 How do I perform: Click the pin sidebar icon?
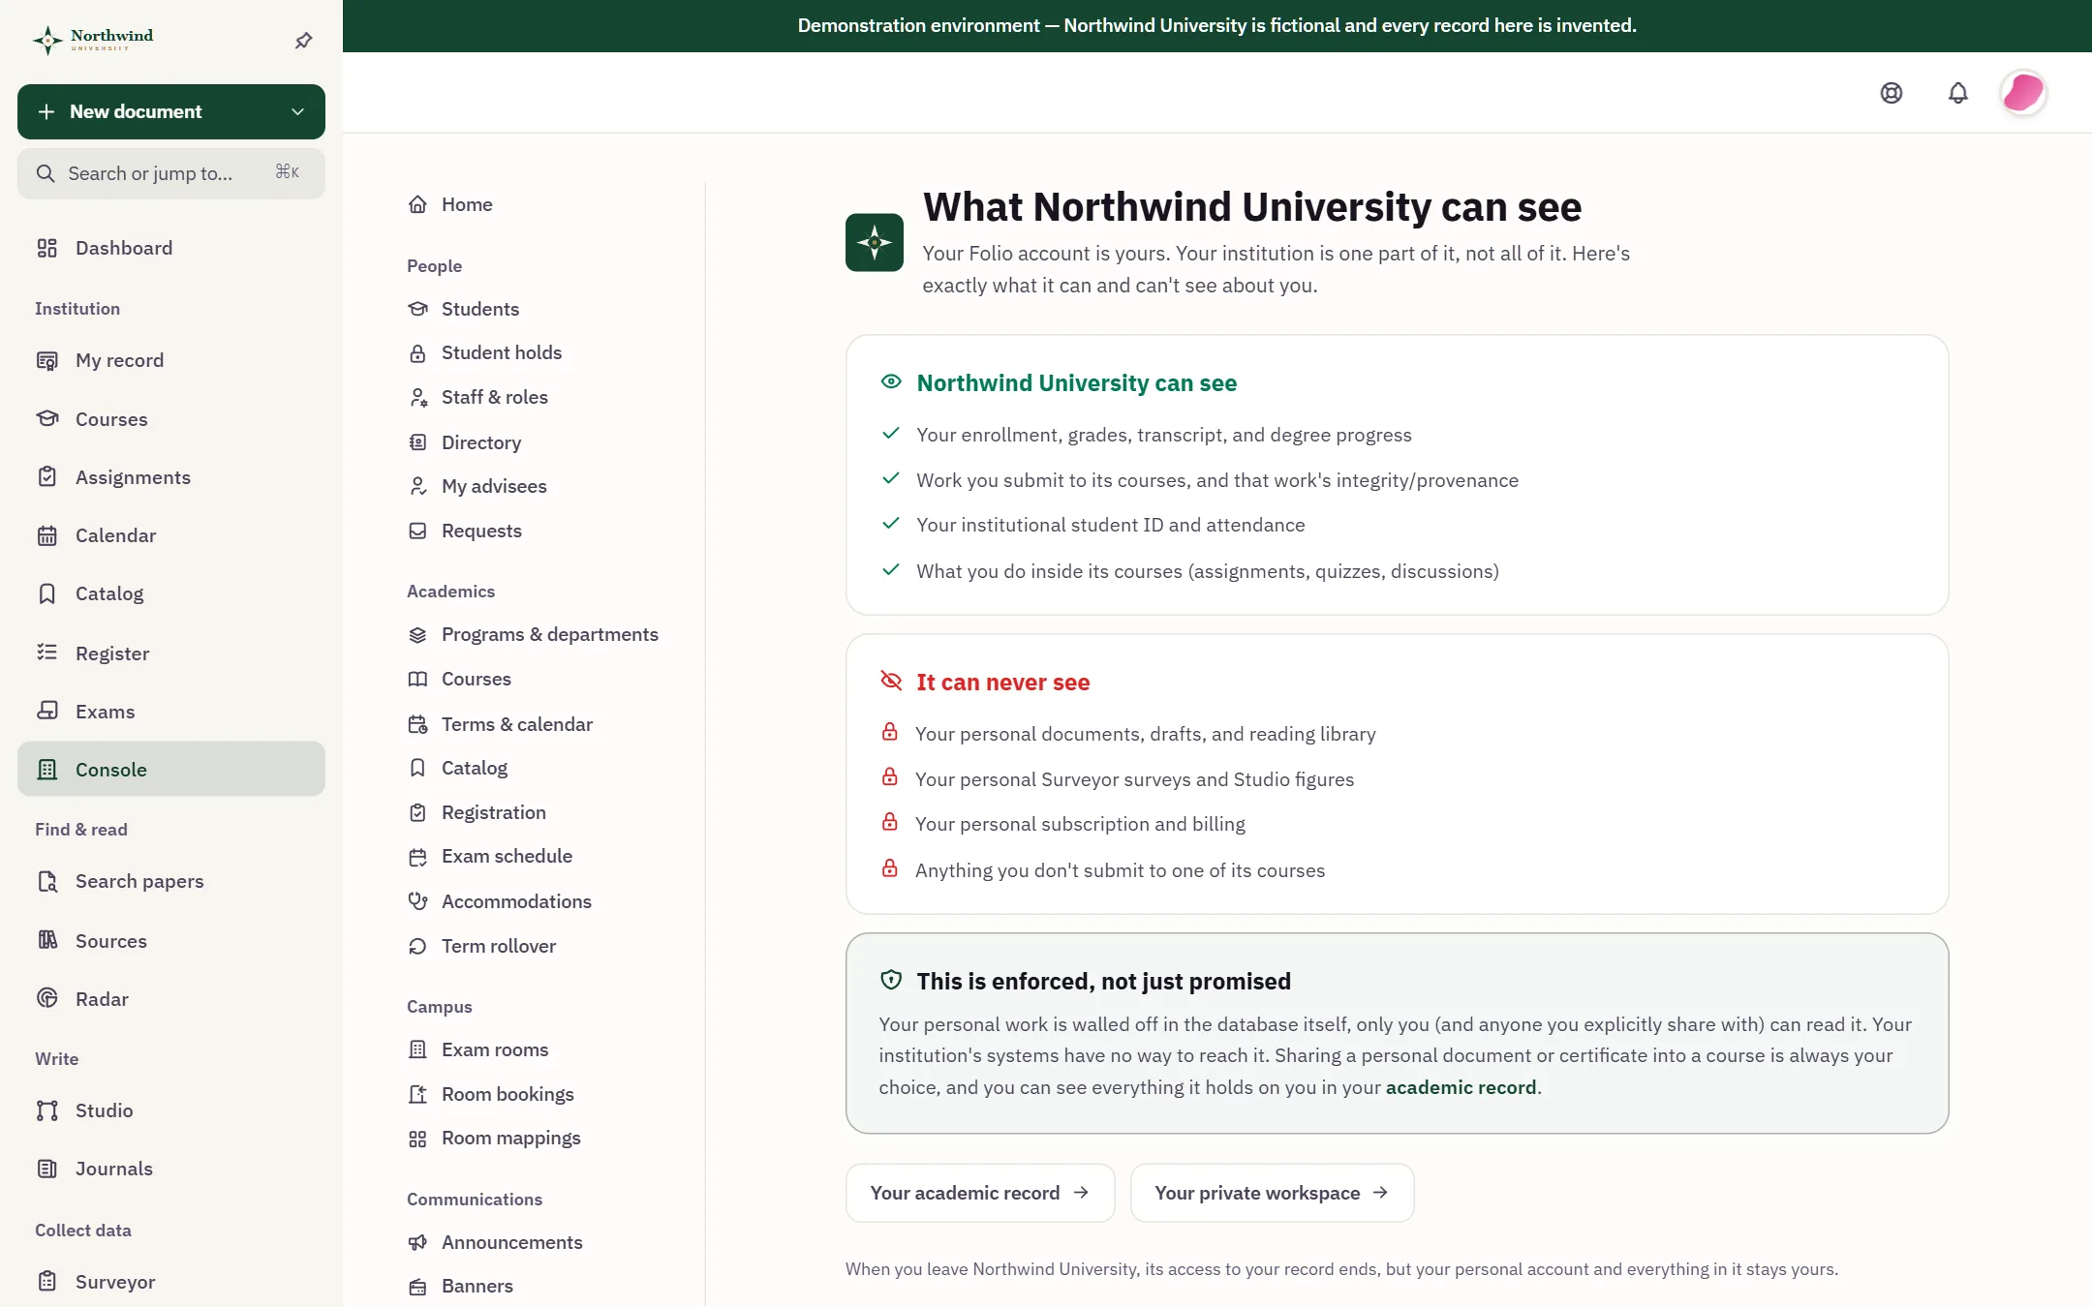[303, 41]
